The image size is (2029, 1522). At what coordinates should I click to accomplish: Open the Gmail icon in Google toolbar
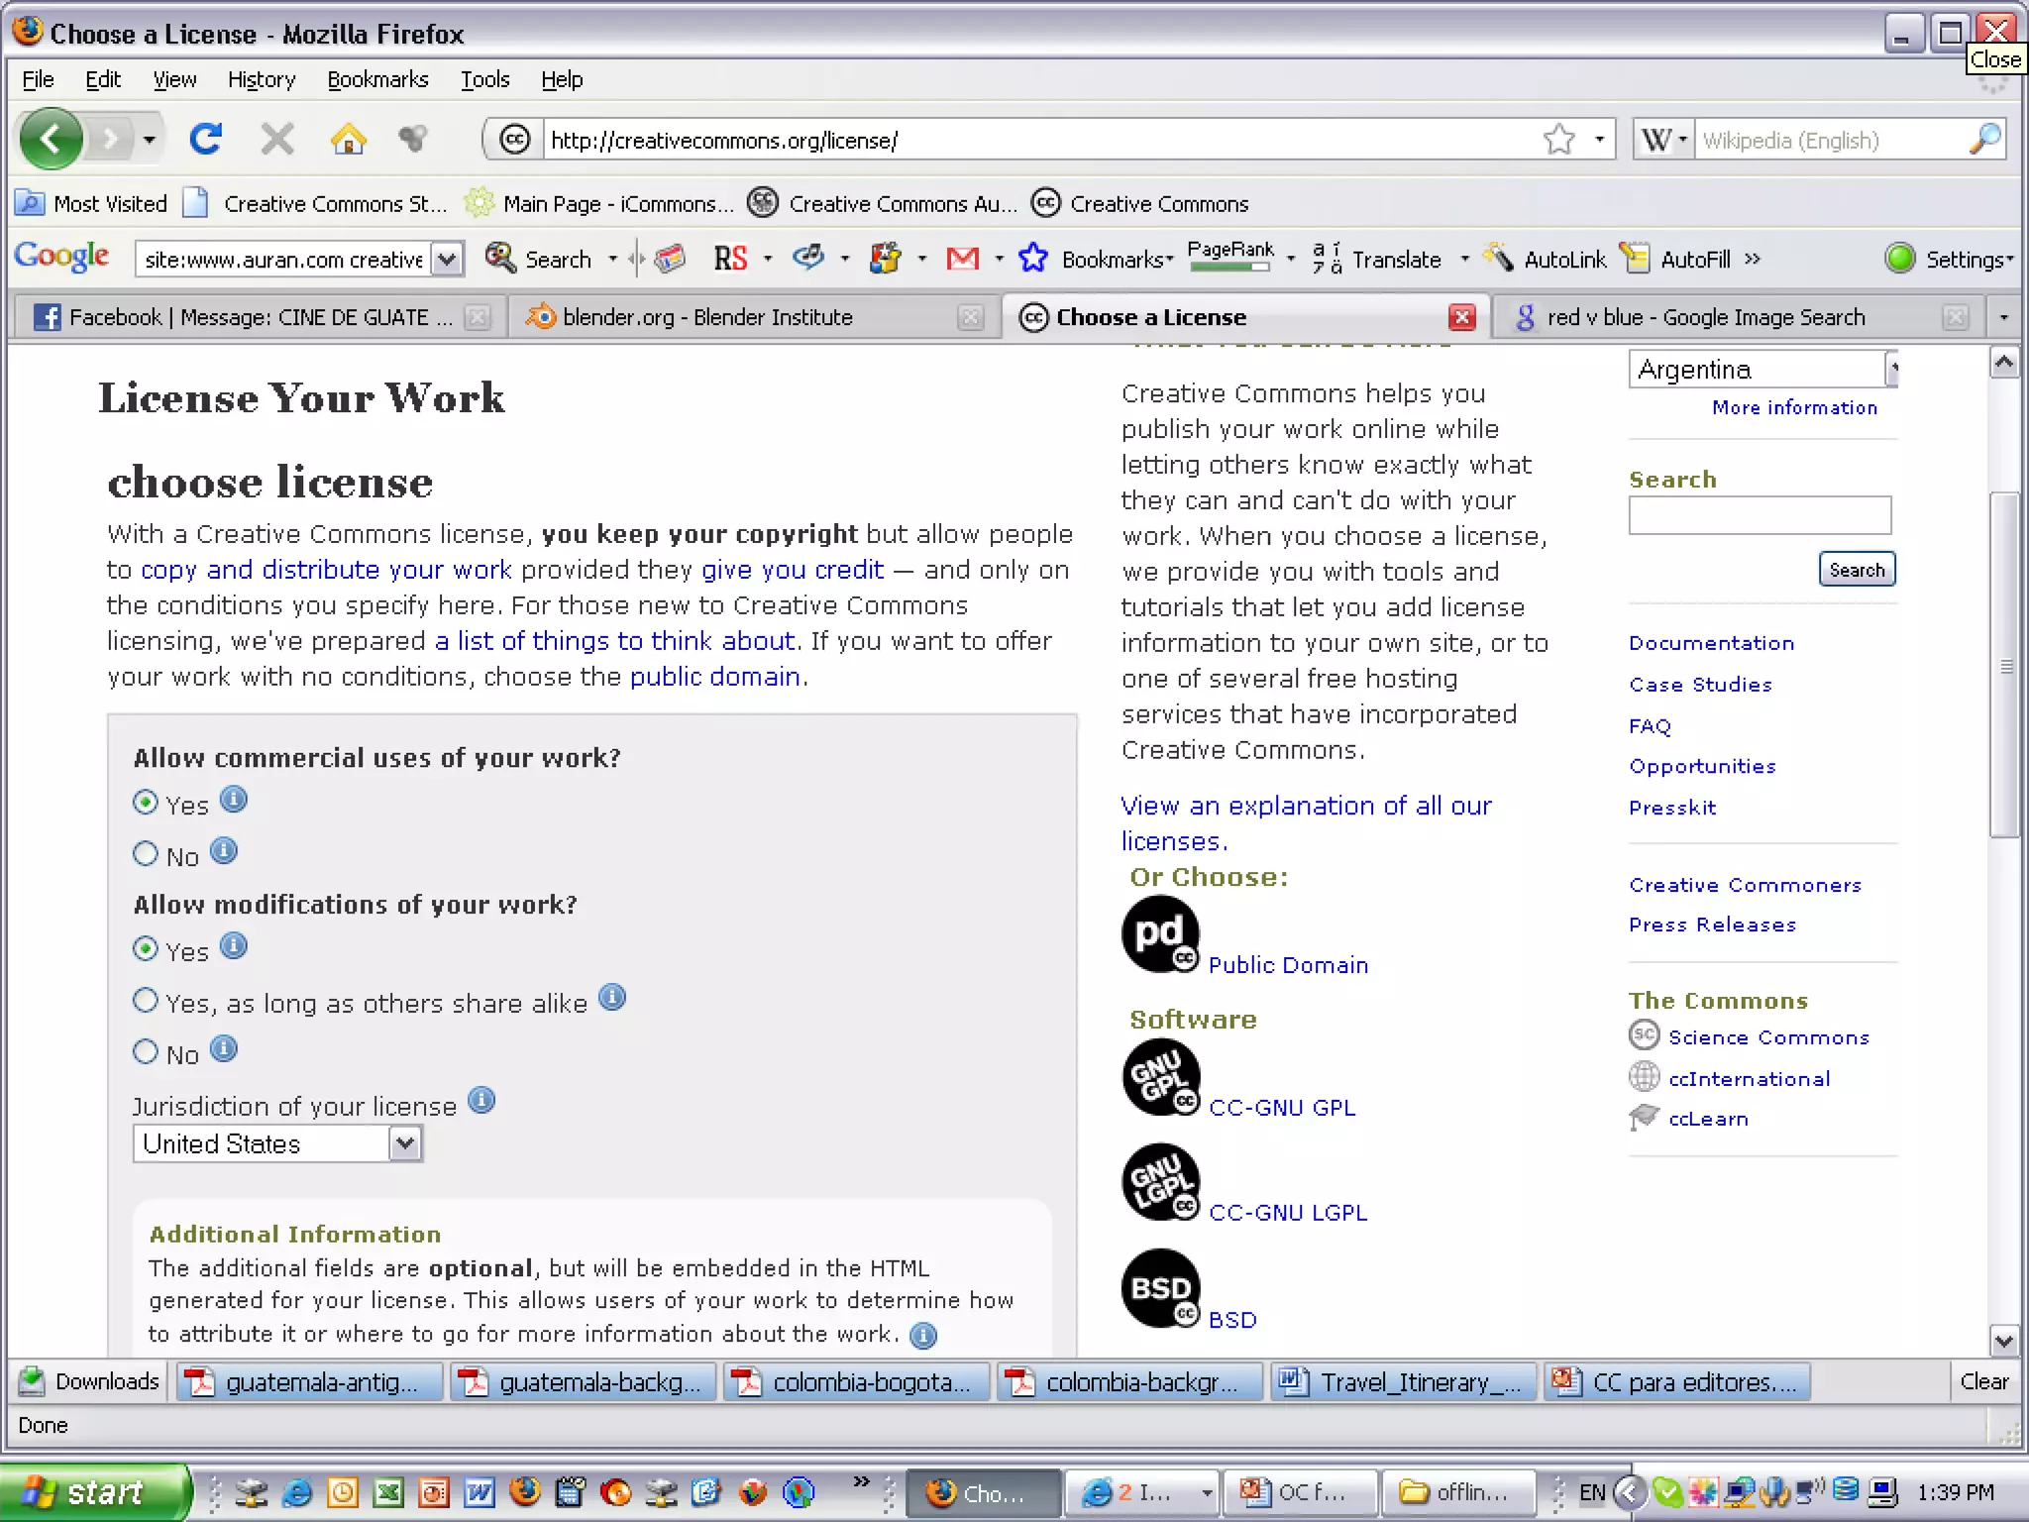click(962, 259)
